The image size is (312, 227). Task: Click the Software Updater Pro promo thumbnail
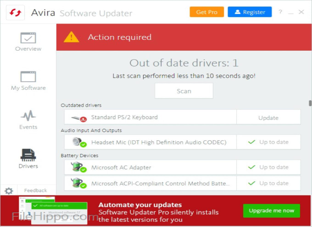click(53, 210)
